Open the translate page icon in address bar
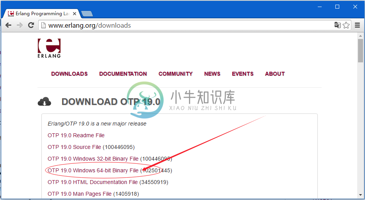The width and height of the screenshot is (365, 200). 338,25
